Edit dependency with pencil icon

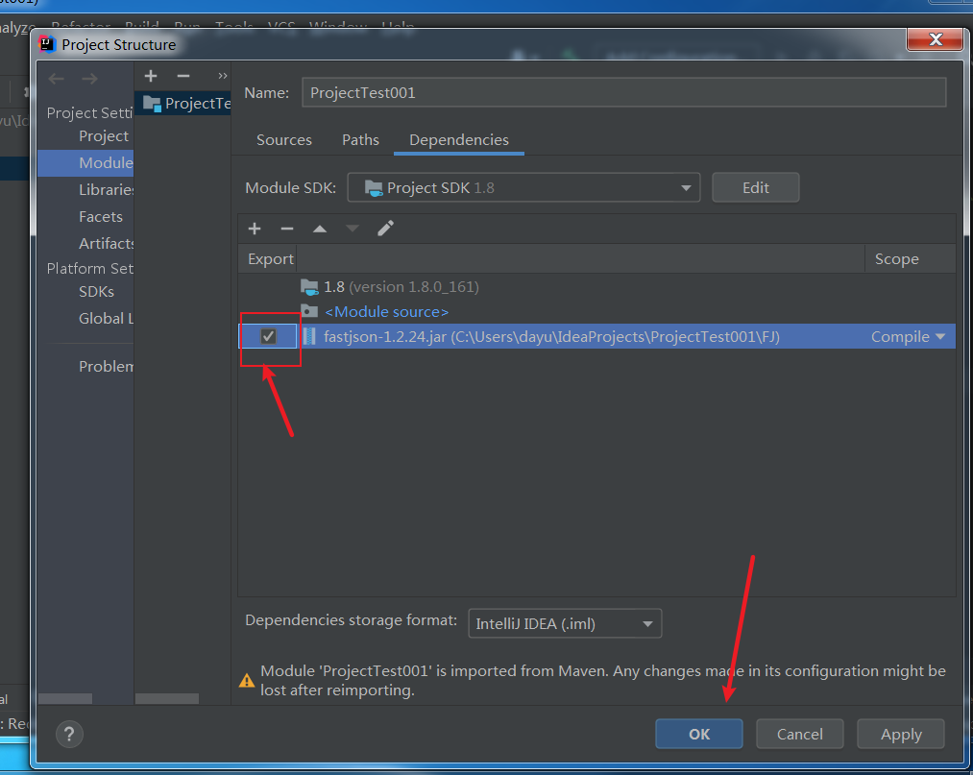point(385,229)
